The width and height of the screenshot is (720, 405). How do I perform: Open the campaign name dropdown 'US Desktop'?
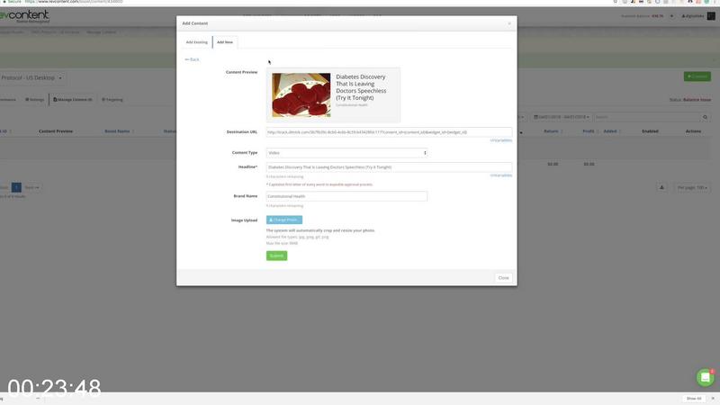coord(31,78)
